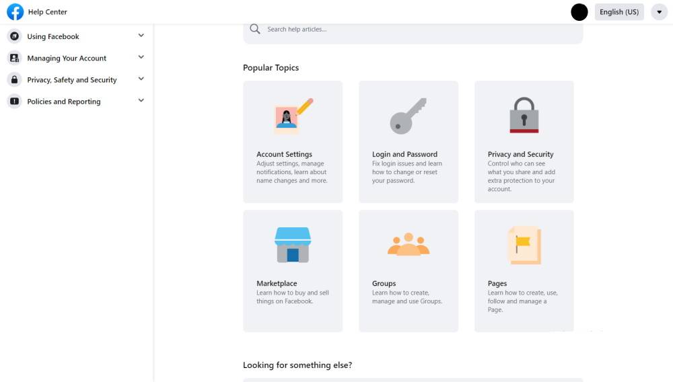Click the Pages flag icon
Image resolution: width=673 pixels, height=382 pixels.
[x=524, y=244]
